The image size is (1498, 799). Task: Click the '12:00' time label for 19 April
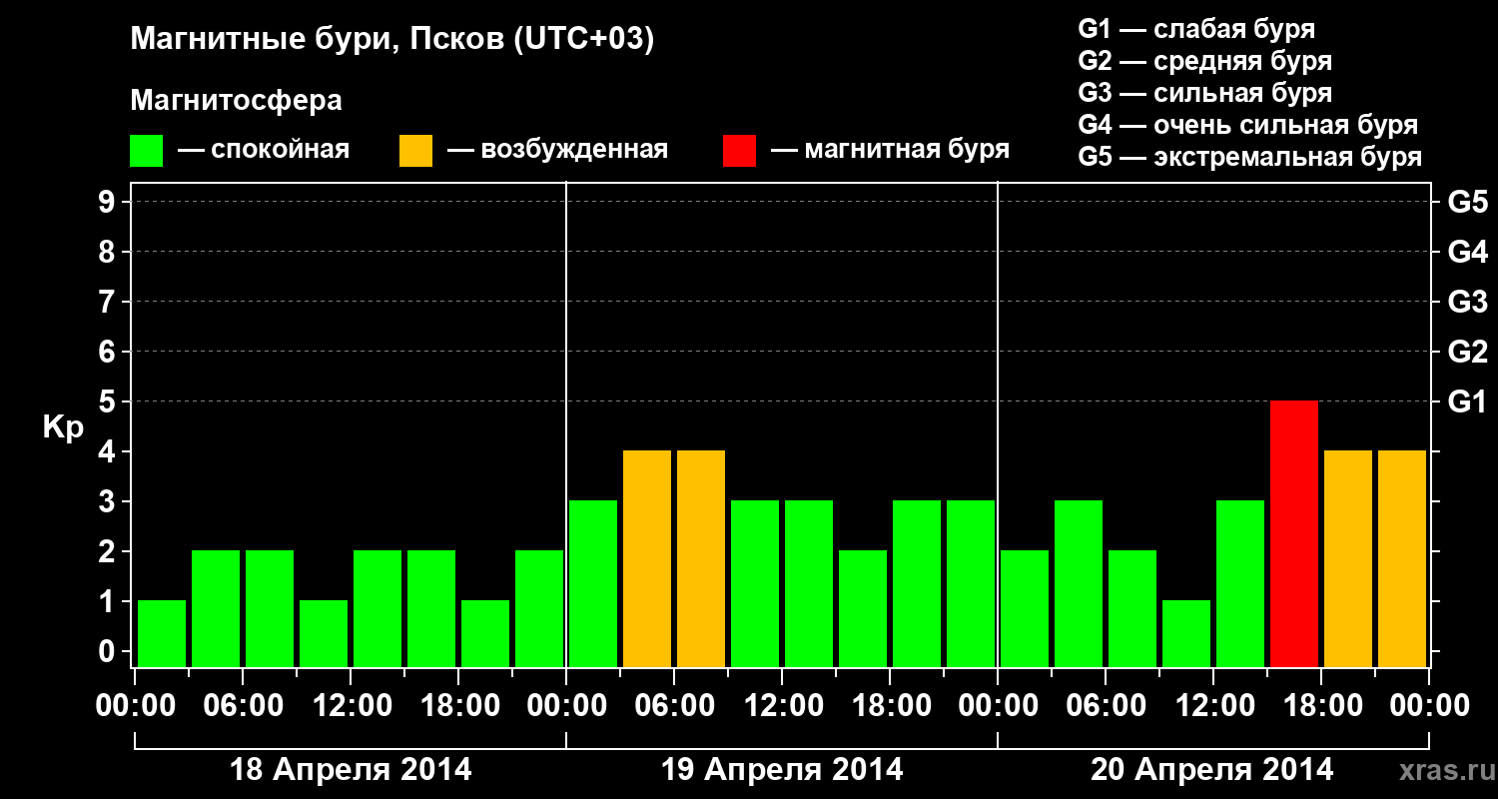(x=782, y=706)
